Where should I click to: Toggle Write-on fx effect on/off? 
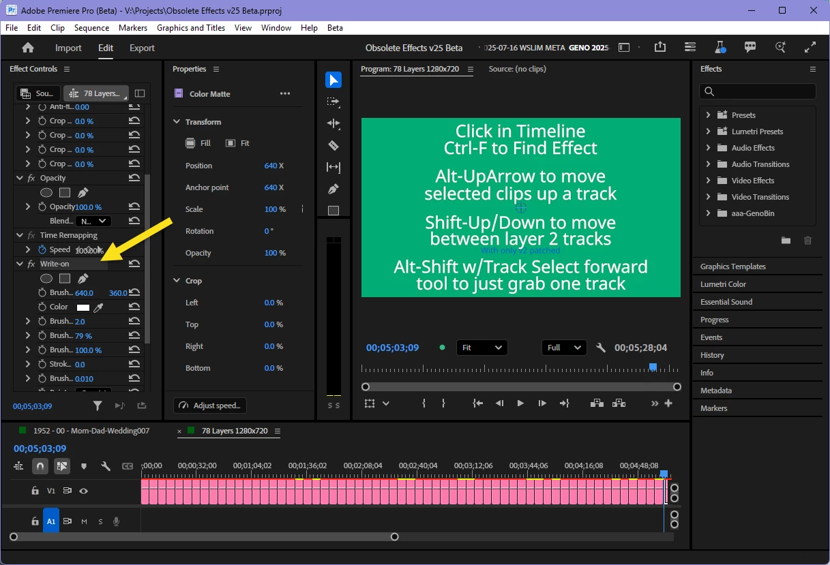click(x=31, y=264)
